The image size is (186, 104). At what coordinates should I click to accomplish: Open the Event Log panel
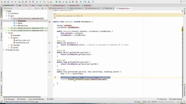162,99
